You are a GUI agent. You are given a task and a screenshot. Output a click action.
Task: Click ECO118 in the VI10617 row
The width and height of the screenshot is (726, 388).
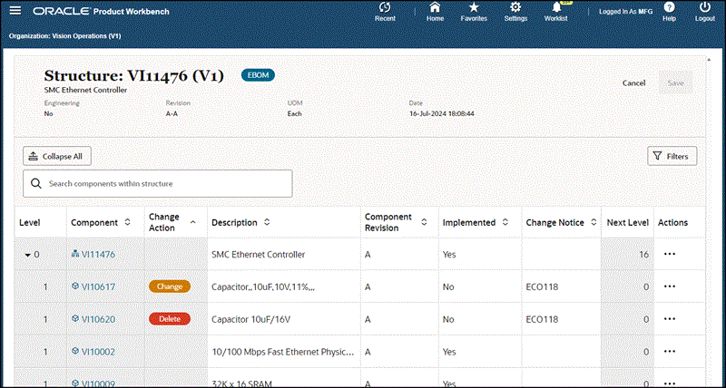542,286
